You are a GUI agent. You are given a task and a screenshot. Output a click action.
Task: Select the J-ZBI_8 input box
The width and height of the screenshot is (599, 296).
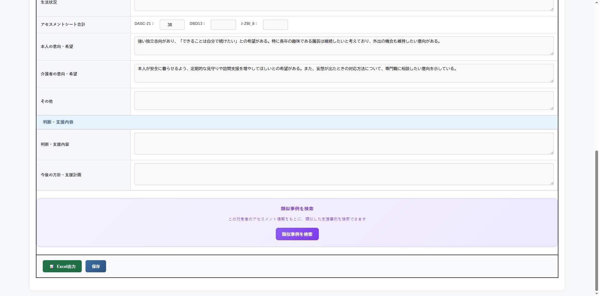tap(275, 25)
